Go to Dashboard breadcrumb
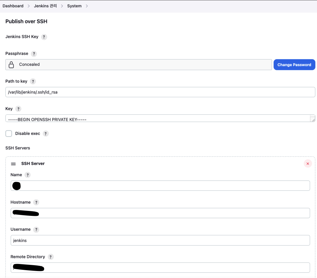The height and width of the screenshot is (278, 317). click(x=13, y=6)
